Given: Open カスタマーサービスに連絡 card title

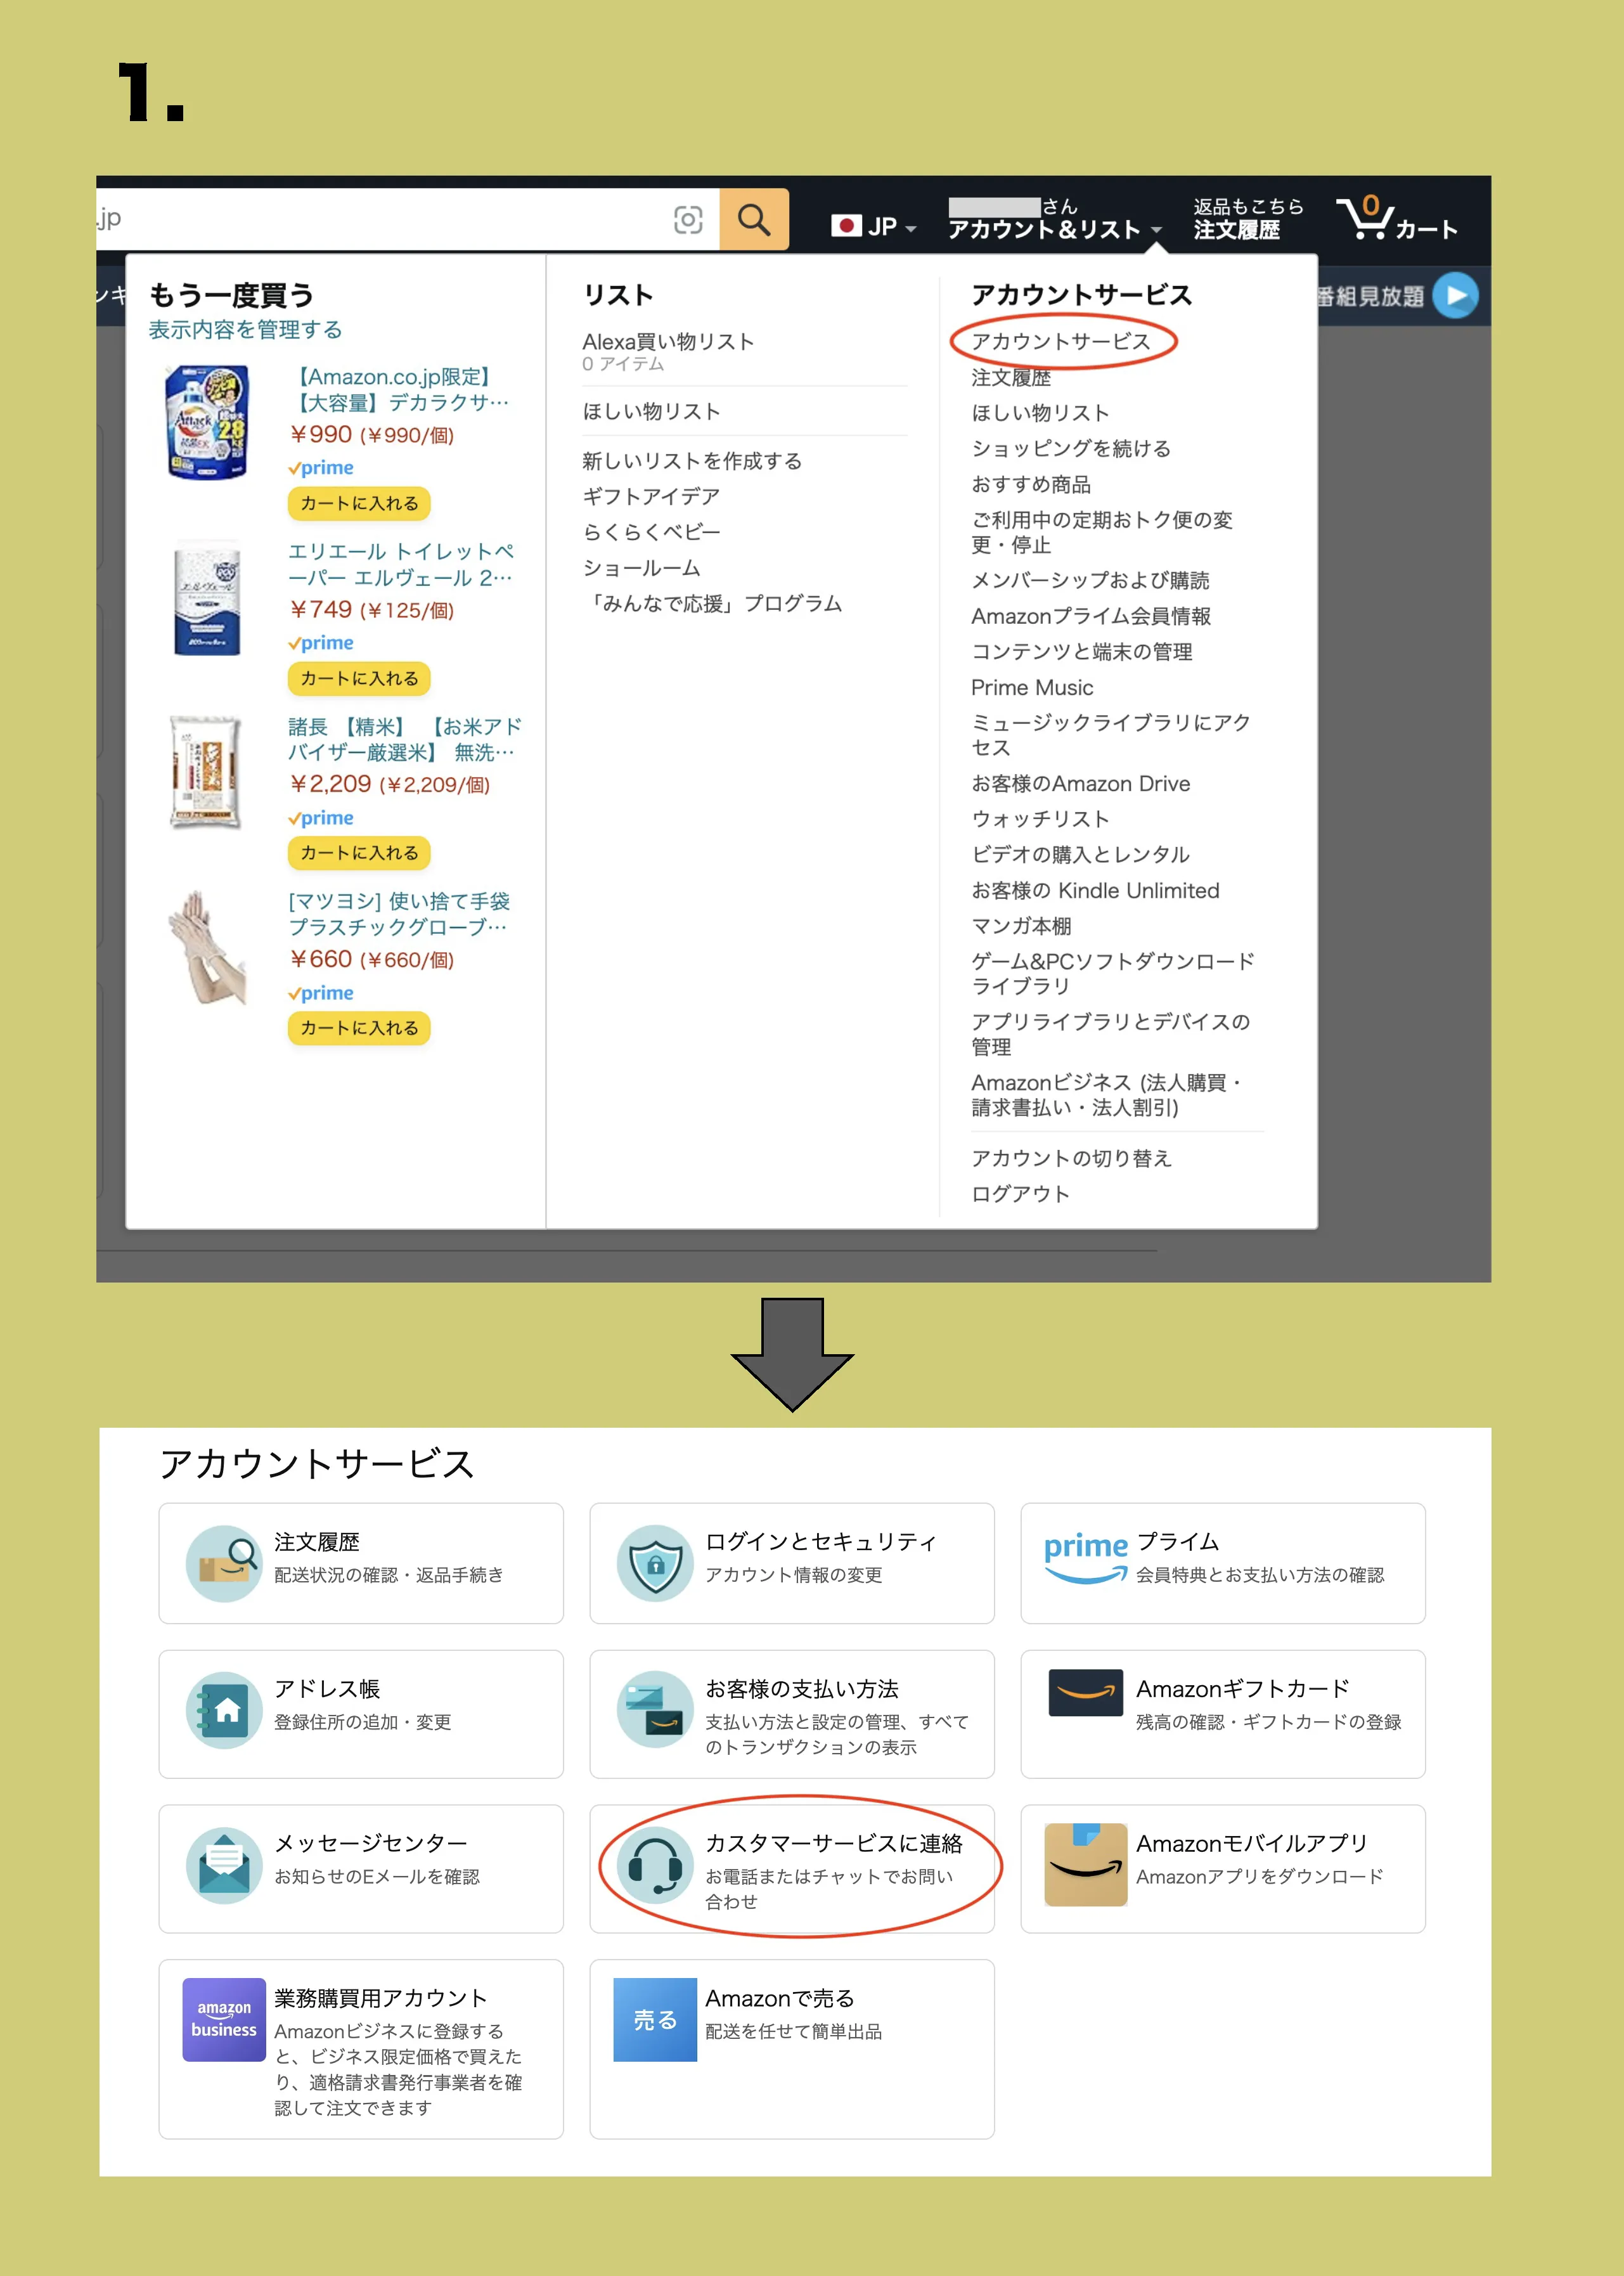Looking at the screenshot, I should coord(833,1843).
